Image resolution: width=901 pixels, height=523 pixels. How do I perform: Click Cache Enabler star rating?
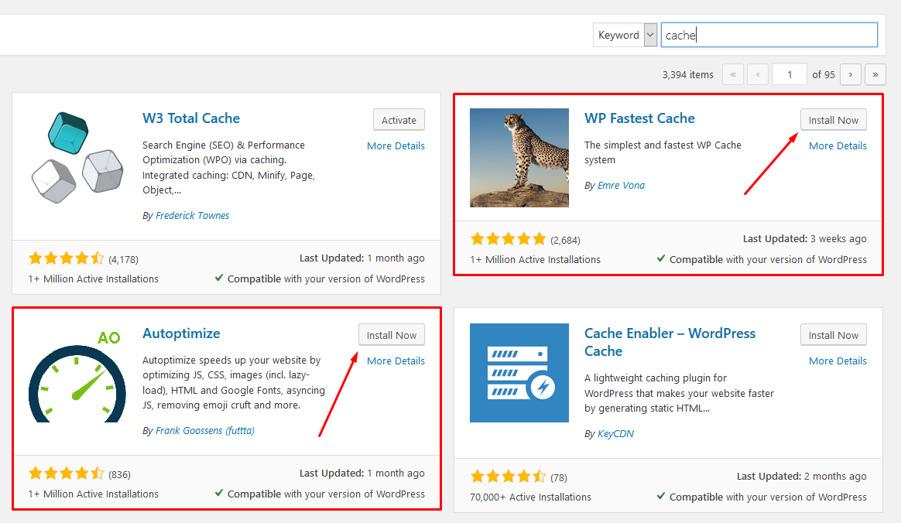coord(508,477)
